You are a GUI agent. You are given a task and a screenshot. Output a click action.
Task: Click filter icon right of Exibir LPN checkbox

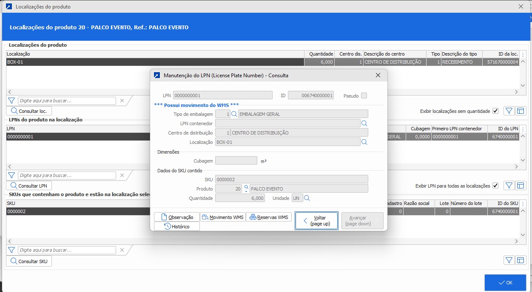click(x=509, y=185)
